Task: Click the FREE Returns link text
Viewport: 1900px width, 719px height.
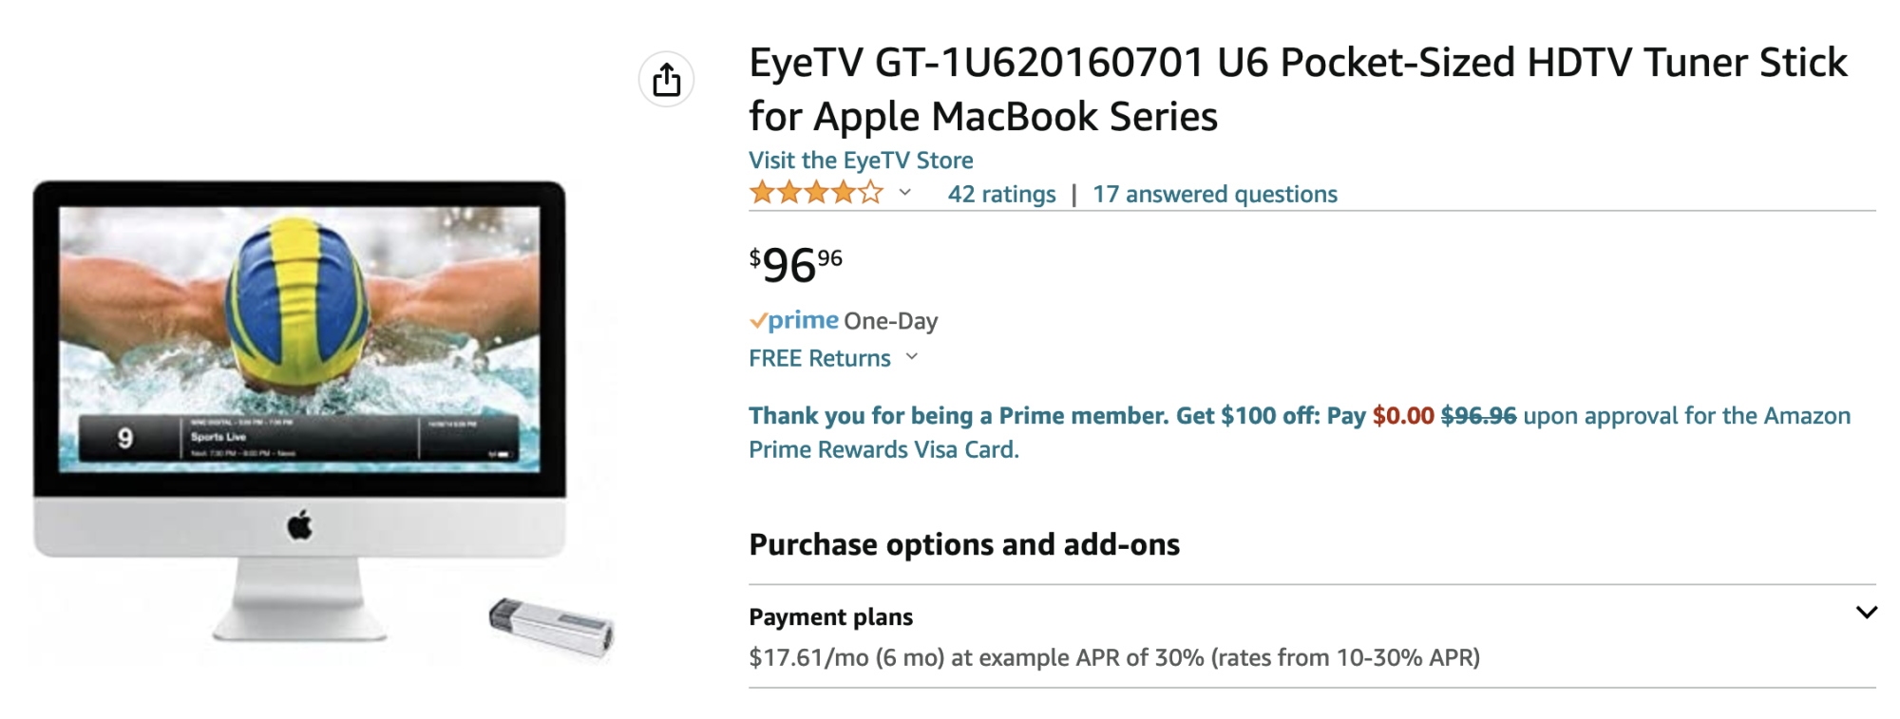Action: pos(819,358)
